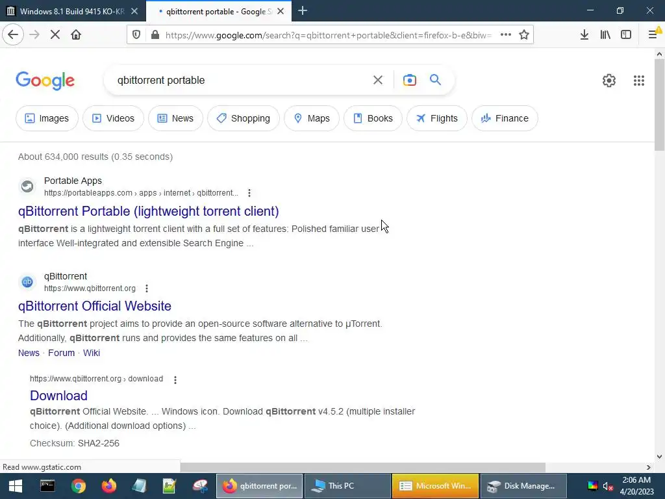Open the Firefox hamburger menu
665x499 pixels.
653,35
